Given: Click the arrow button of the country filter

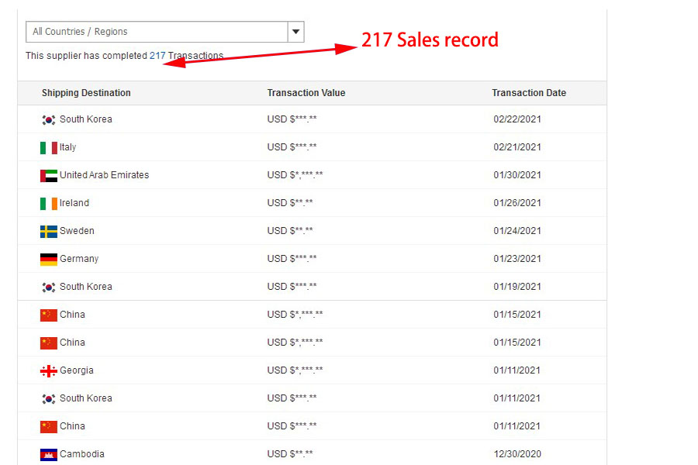Looking at the screenshot, I should (295, 32).
